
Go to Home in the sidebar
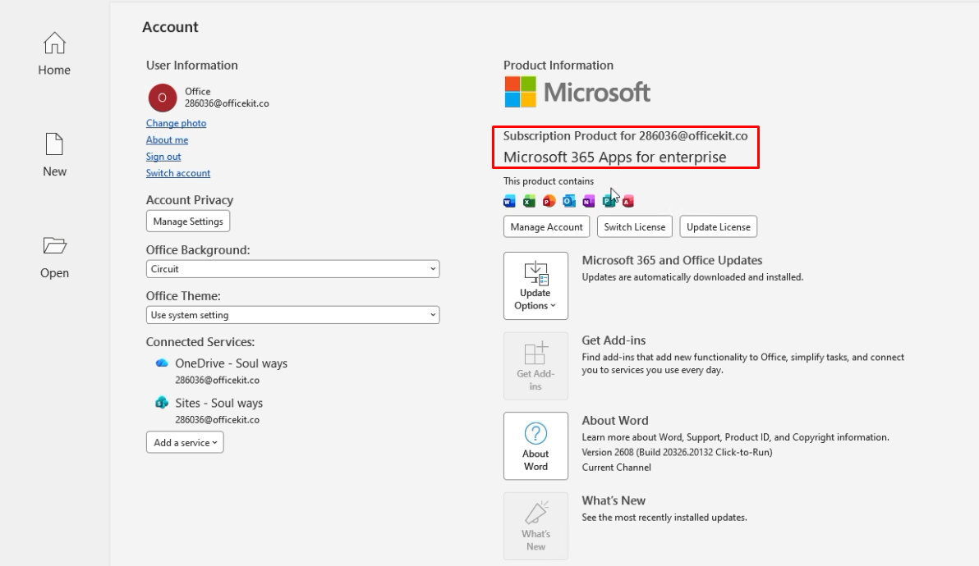tap(54, 54)
